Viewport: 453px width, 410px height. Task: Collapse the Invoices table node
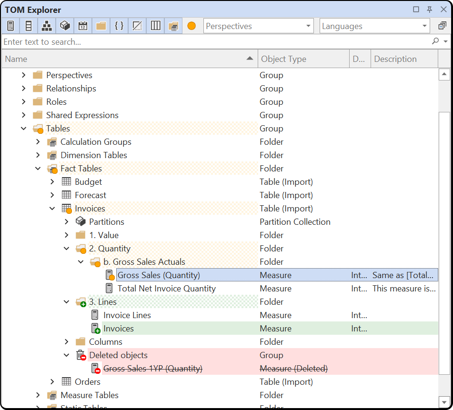[52, 209]
